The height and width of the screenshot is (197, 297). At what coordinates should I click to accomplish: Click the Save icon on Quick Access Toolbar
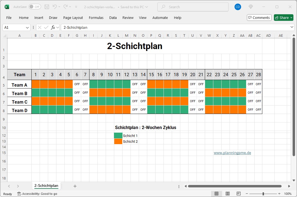pyautogui.click(x=47, y=7)
